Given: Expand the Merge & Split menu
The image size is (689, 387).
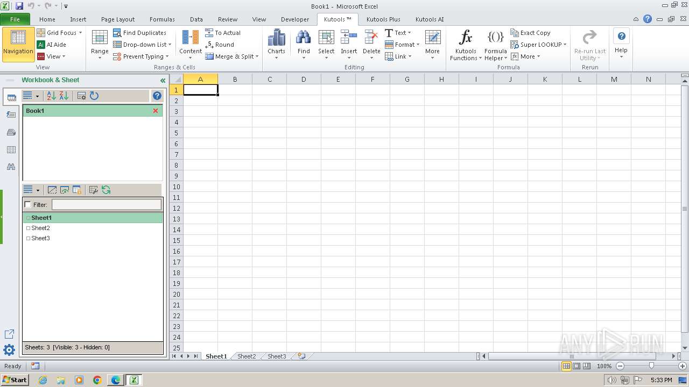Looking at the screenshot, I should [232, 56].
